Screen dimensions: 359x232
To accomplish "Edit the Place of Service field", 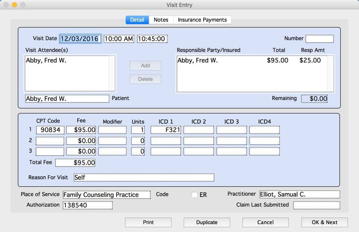I will coord(106,195).
